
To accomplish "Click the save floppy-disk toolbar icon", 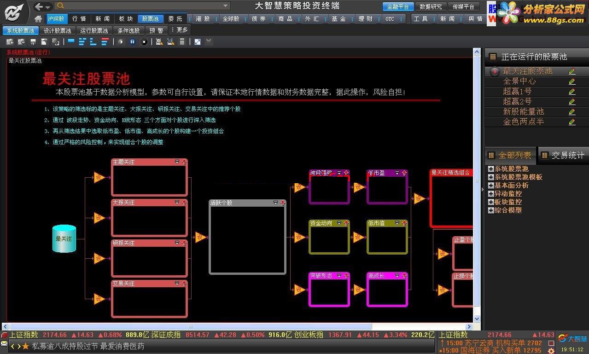I will (33, 42).
